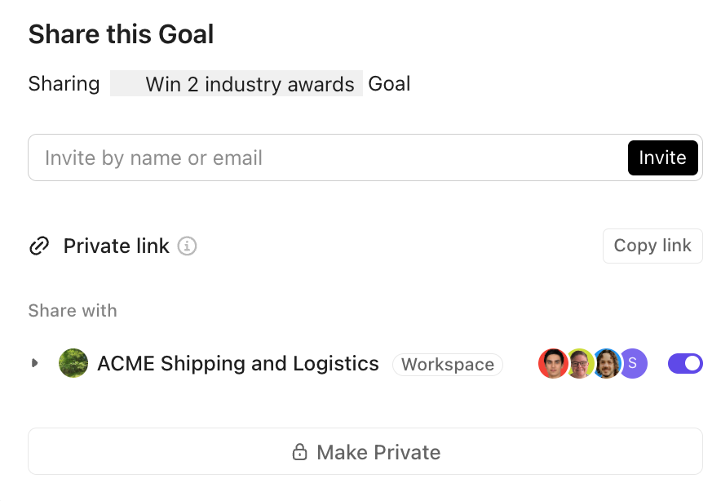The image size is (721, 501).
Task: Select the red-bordered user avatar
Action: pyautogui.click(x=553, y=363)
